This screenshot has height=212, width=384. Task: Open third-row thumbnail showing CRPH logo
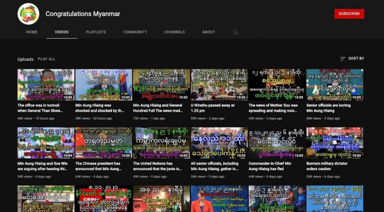pos(104,199)
